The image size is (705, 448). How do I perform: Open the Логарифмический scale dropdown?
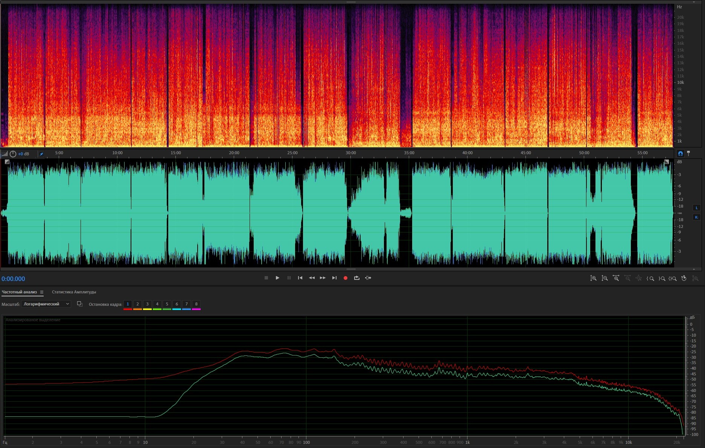(x=46, y=304)
